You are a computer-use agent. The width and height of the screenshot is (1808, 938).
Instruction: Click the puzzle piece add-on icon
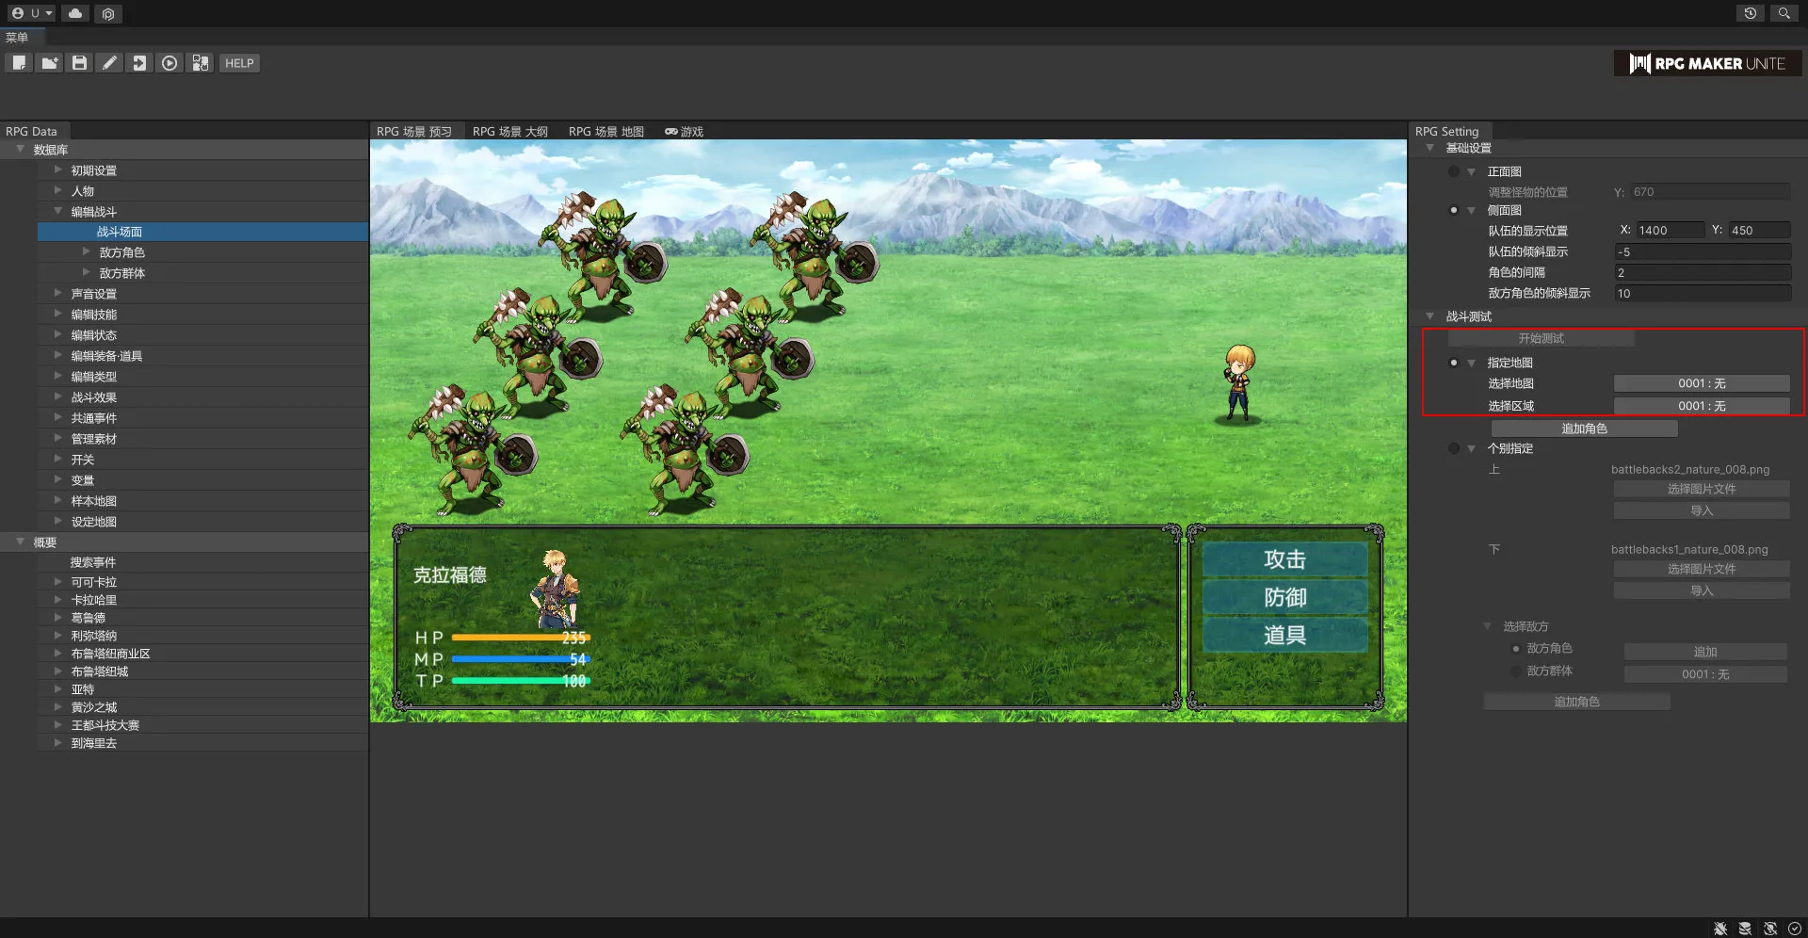pos(200,63)
